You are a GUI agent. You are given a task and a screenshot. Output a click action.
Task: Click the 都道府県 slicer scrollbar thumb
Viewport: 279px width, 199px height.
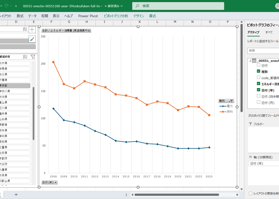tap(34, 113)
